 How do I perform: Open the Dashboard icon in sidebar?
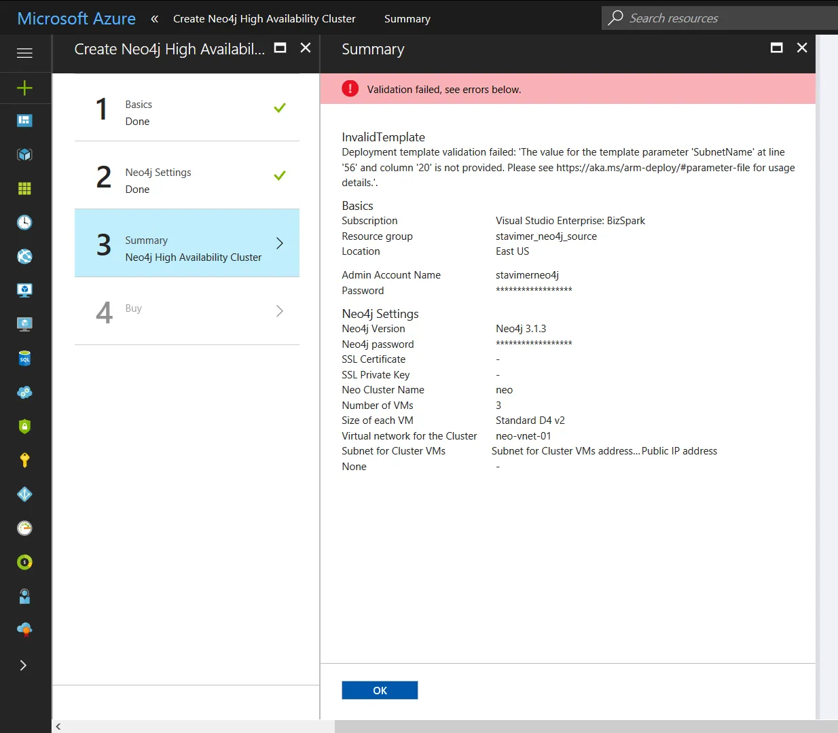[24, 121]
